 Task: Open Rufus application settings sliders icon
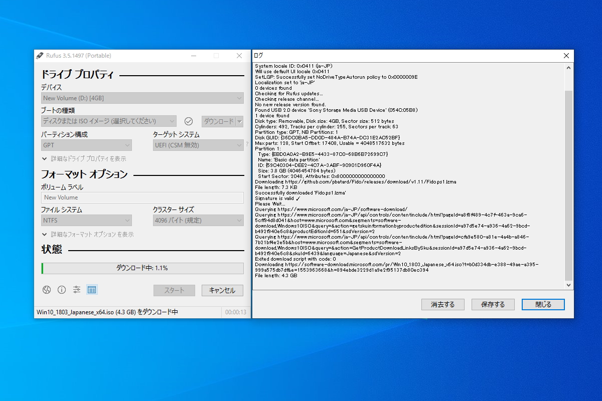tap(77, 289)
